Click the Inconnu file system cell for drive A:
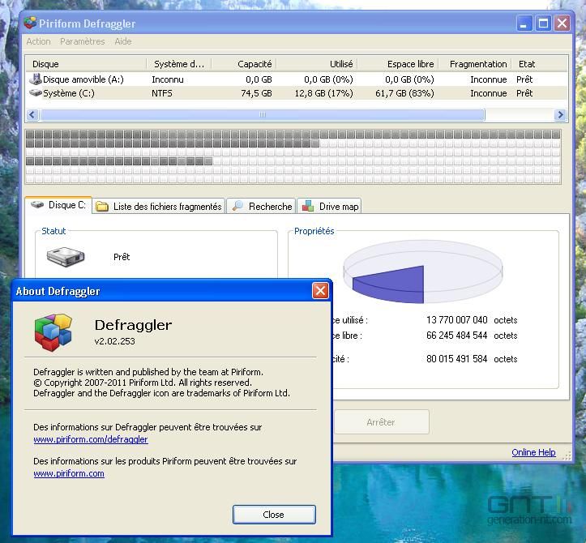Screen dimensions: 586x543 168,79
